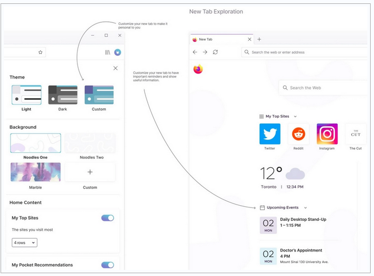Focus the address bar search field
Viewport: 374px width, 276px height.
304,52
